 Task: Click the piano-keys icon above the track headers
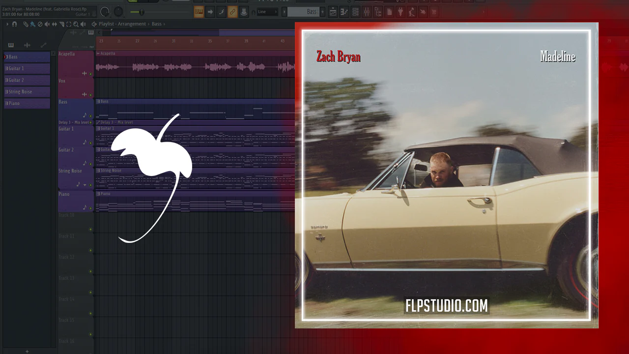91,32
